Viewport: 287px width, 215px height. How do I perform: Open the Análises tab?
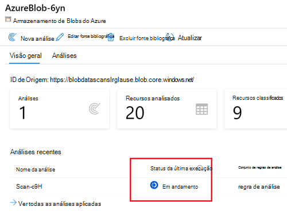[64, 56]
